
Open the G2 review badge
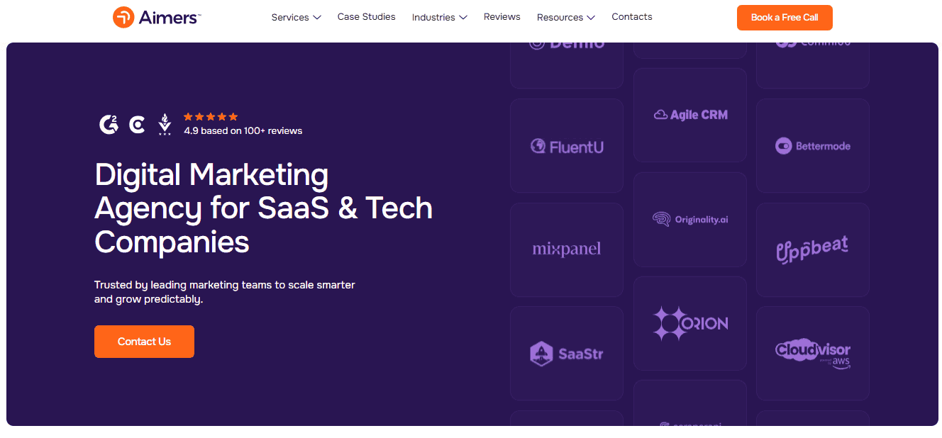[109, 125]
